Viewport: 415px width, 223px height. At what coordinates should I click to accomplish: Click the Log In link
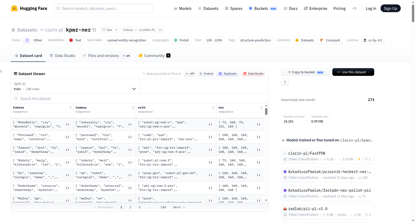click(371, 8)
